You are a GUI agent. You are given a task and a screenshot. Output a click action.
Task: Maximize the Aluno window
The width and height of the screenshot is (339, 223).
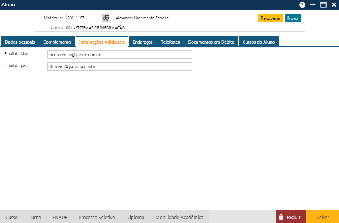point(323,5)
